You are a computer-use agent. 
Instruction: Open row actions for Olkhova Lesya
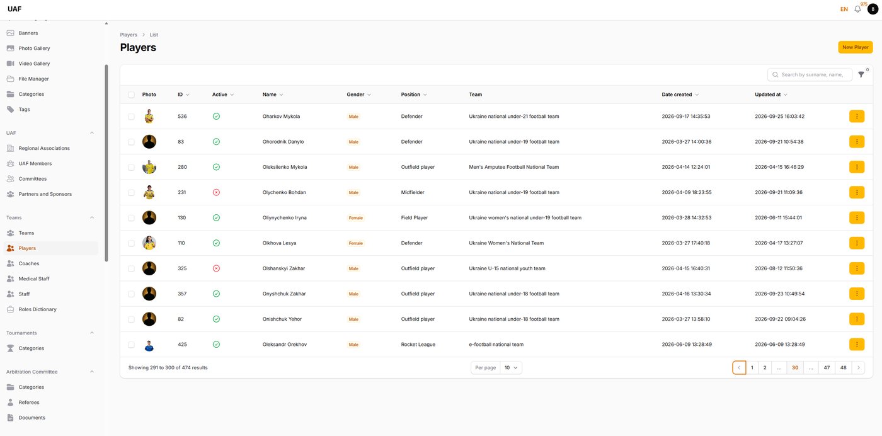(x=857, y=243)
